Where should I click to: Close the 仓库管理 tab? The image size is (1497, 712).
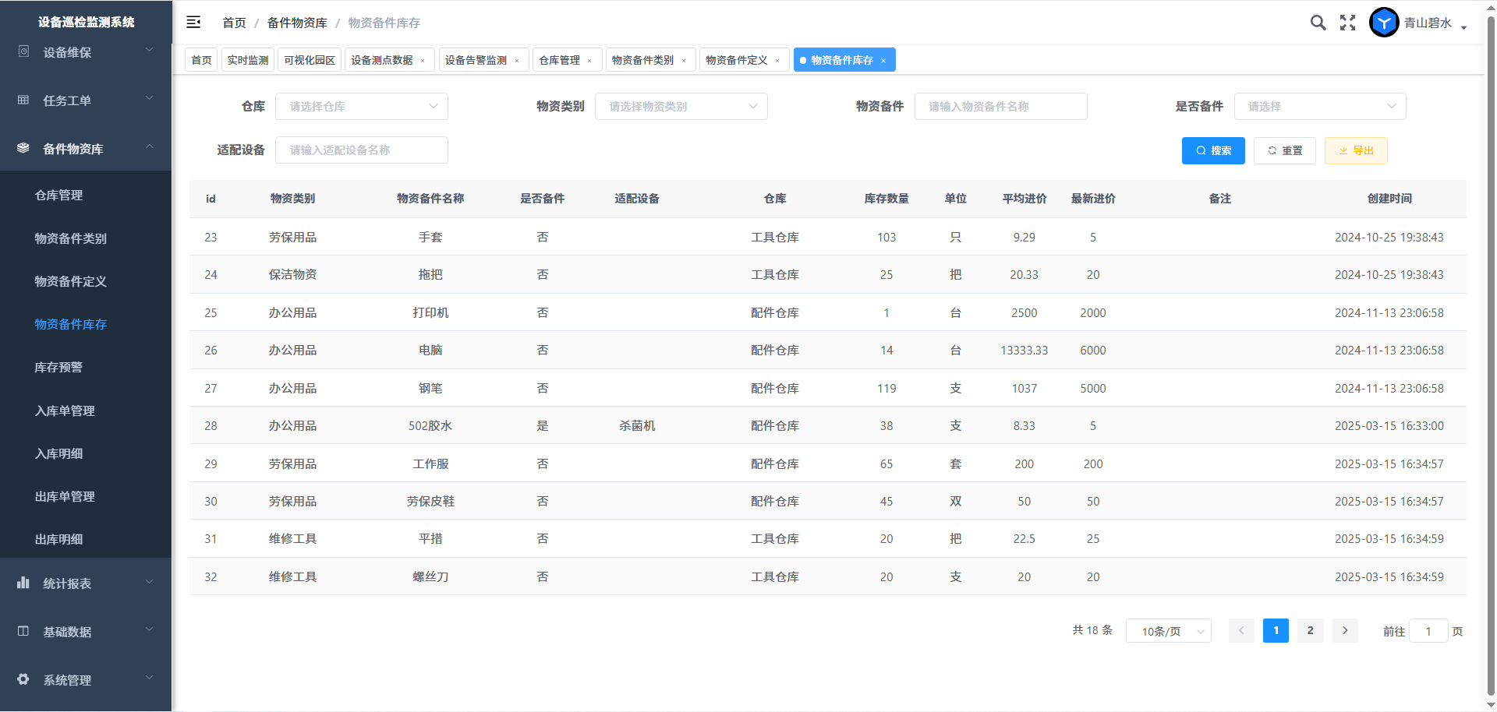589,61
